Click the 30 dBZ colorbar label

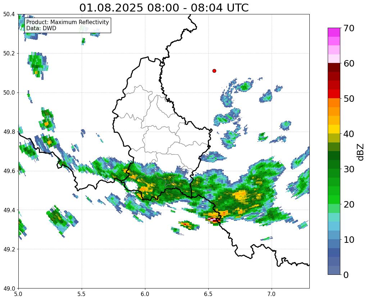coord(348,169)
